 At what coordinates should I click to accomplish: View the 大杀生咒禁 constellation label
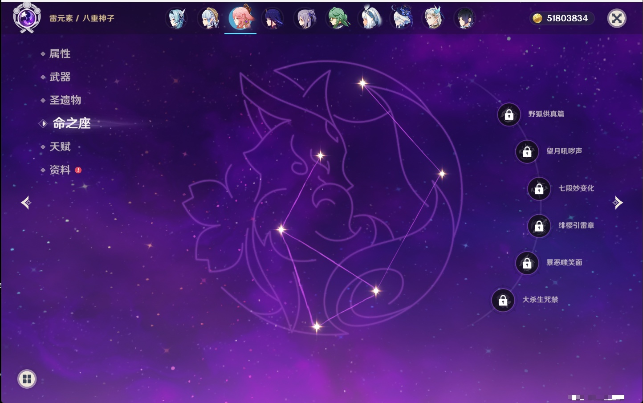(x=540, y=300)
